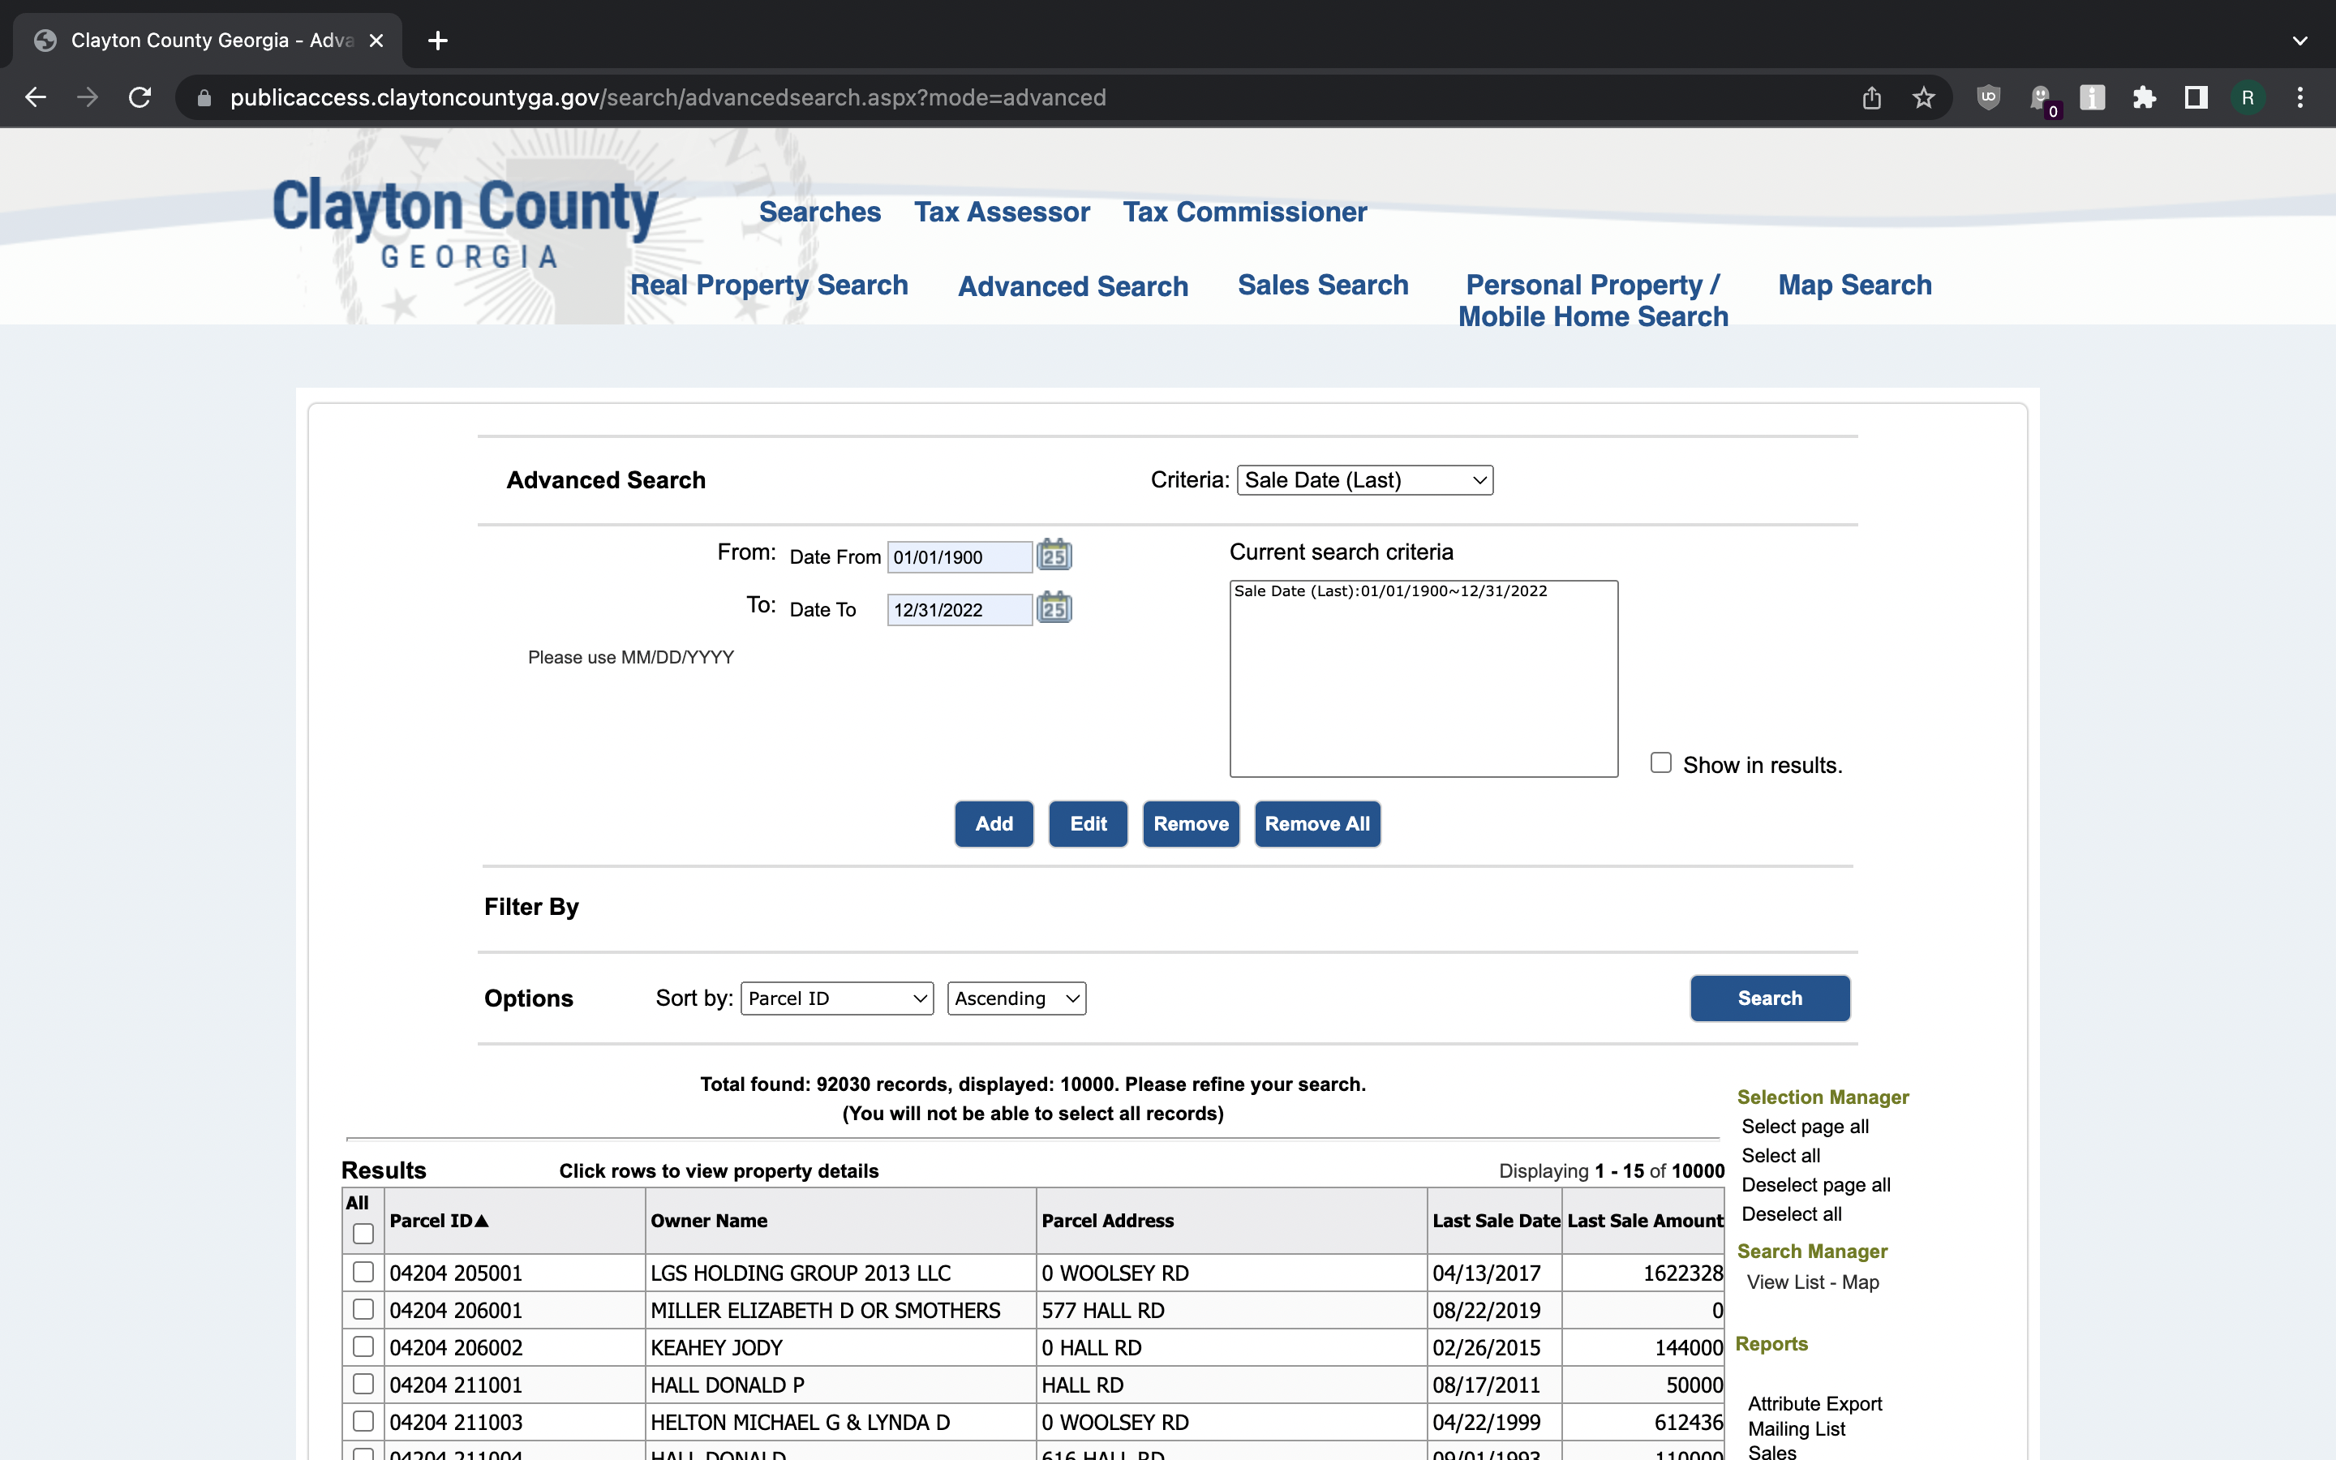
Task: Bookmark this page with the star icon
Action: click(1924, 97)
